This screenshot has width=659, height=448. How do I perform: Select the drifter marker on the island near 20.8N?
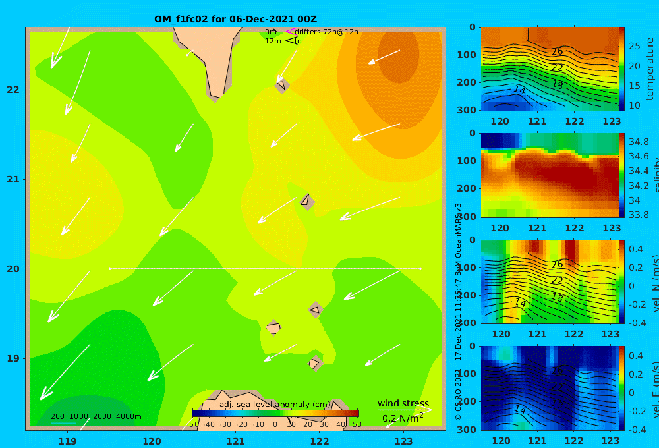(x=306, y=200)
